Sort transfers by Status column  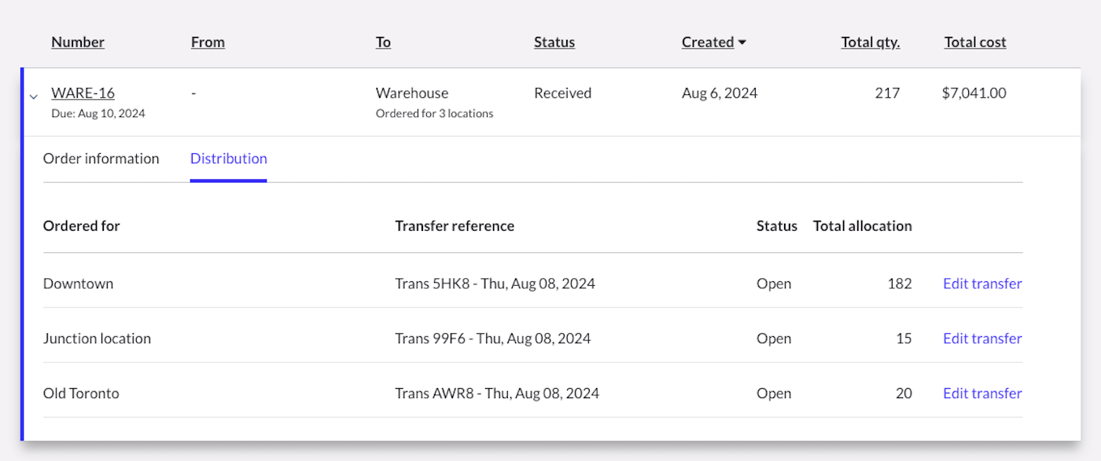pos(554,42)
